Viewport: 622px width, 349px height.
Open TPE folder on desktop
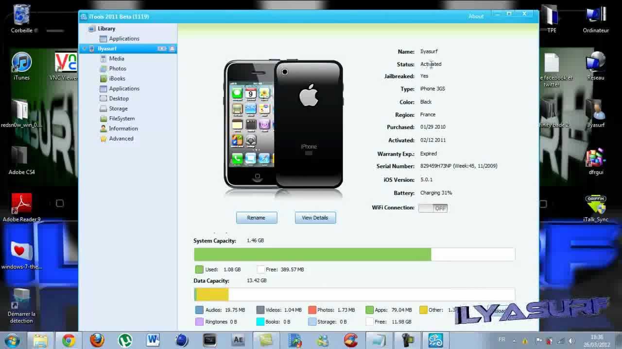pyautogui.click(x=552, y=18)
